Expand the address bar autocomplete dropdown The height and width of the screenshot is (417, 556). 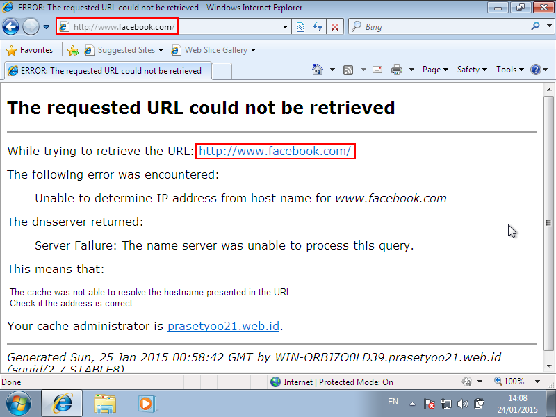(285, 27)
